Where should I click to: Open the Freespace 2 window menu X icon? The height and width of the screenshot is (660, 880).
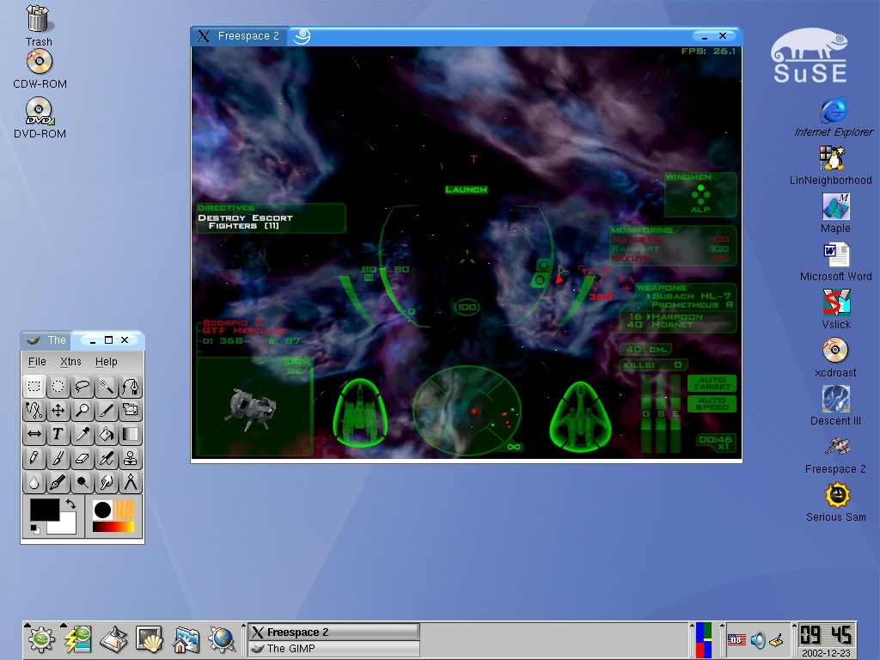(x=203, y=36)
